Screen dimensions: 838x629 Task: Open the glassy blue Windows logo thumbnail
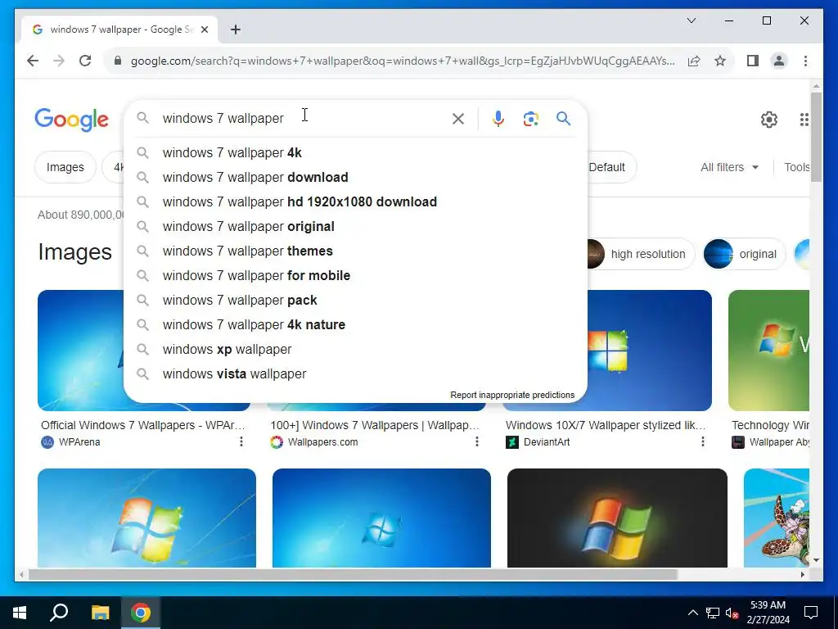381,518
